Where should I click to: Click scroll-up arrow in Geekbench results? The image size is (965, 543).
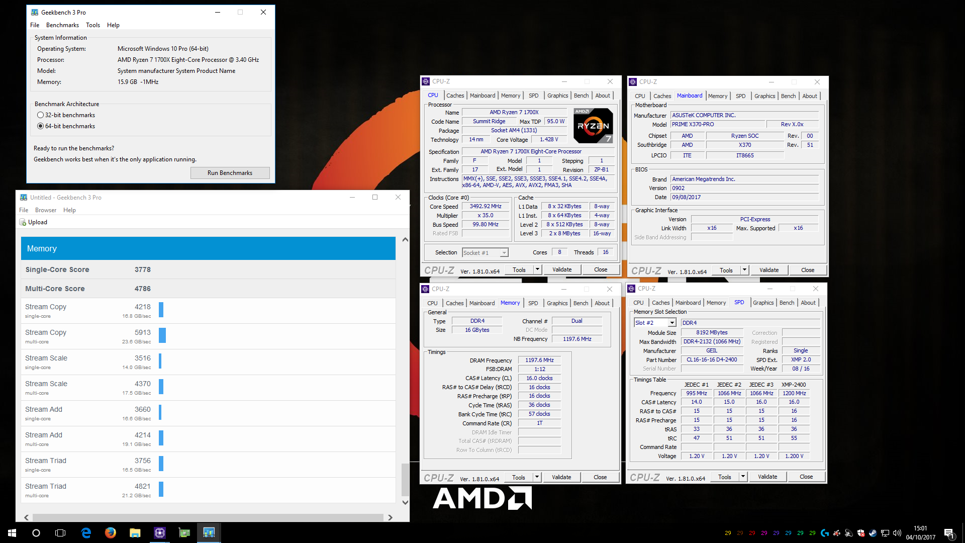405,240
